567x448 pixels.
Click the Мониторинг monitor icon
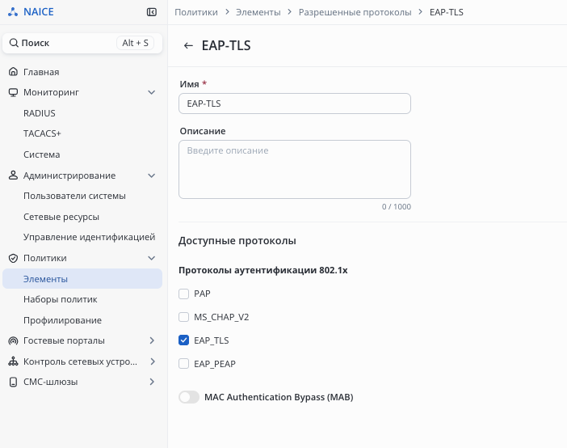pyautogui.click(x=13, y=93)
